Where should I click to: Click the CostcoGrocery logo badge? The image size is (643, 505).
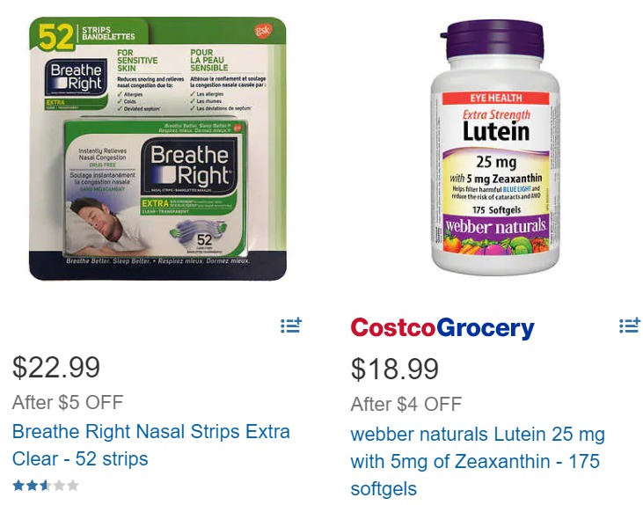click(x=442, y=328)
